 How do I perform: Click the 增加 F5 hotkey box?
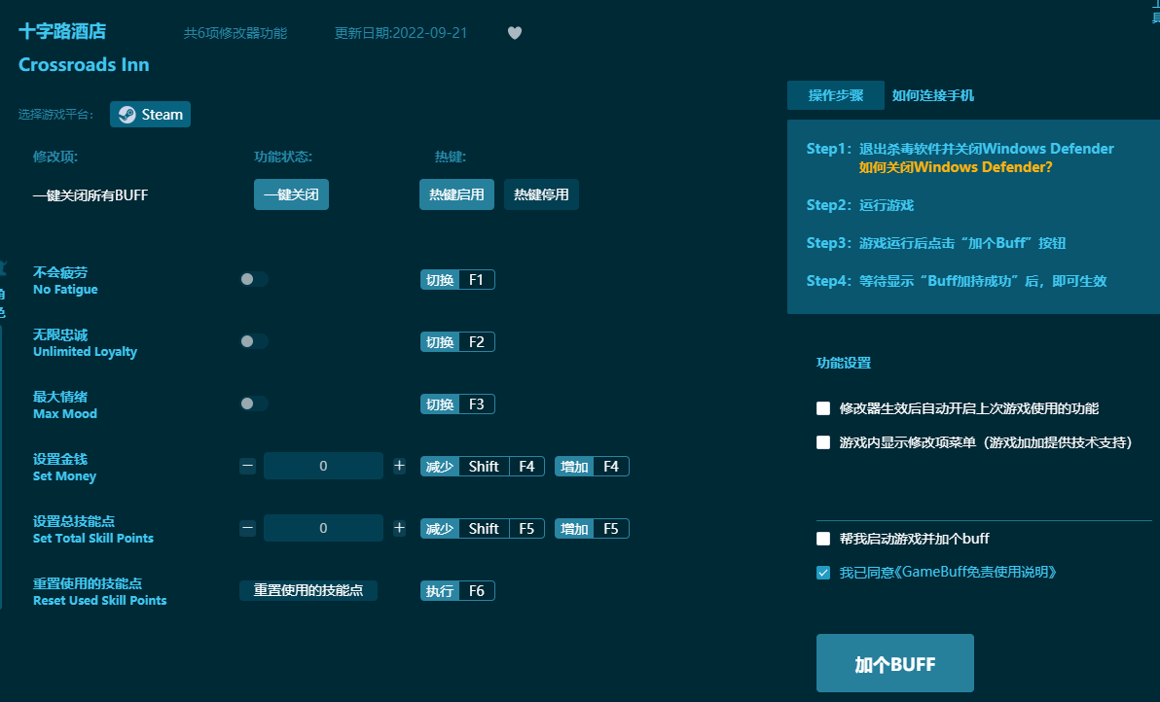click(592, 528)
